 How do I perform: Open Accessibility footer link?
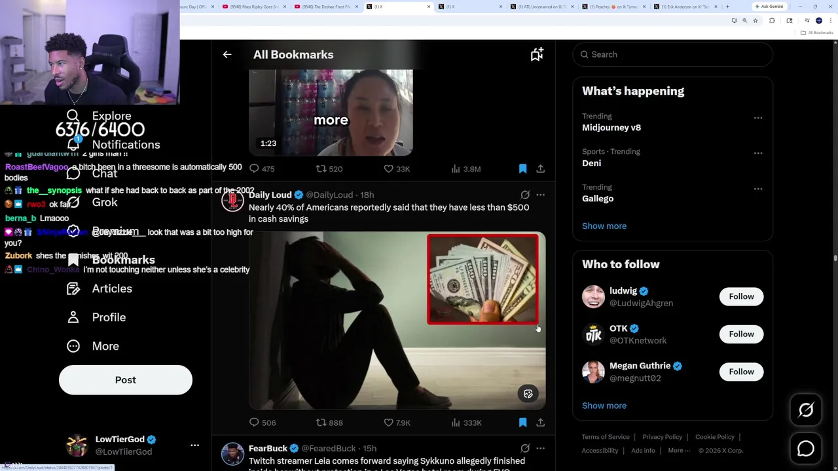click(x=600, y=451)
